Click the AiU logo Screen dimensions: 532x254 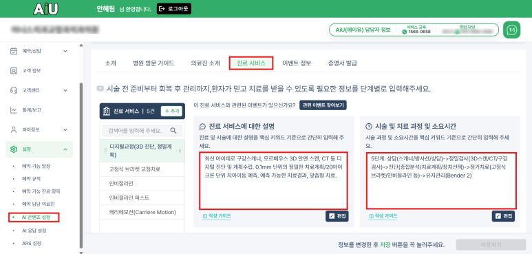tap(45, 8)
